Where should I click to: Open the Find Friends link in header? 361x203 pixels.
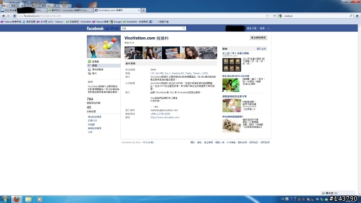point(252,28)
